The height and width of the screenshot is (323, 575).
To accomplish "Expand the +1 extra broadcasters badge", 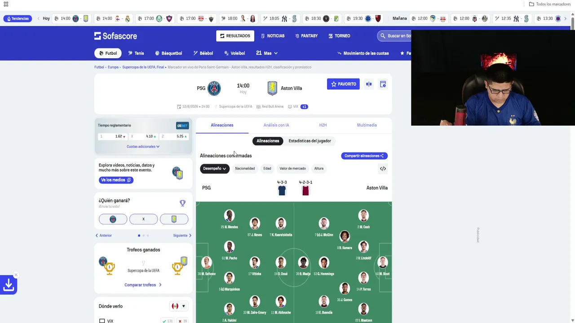I will click(304, 107).
